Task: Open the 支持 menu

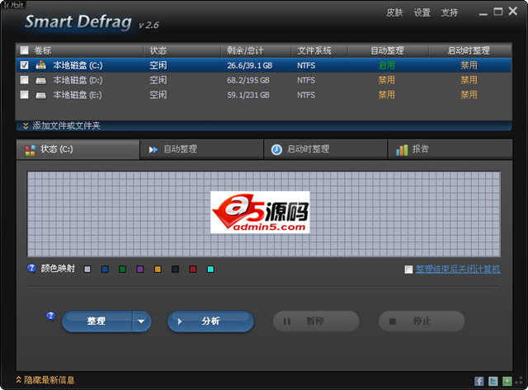Action: click(450, 13)
